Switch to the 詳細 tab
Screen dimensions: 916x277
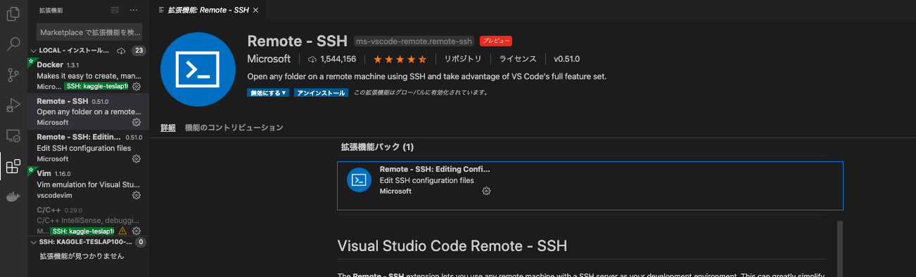168,128
